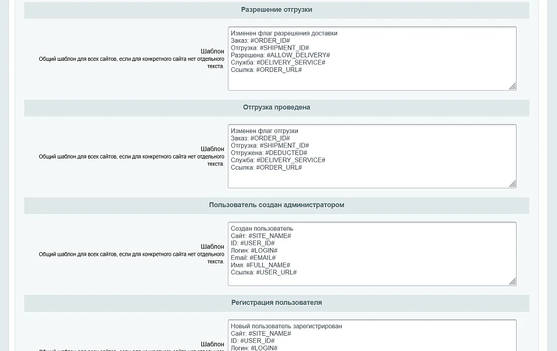Click resize grip of Разрешение отгрузки textarea
This screenshot has width=557, height=351.
click(513, 87)
